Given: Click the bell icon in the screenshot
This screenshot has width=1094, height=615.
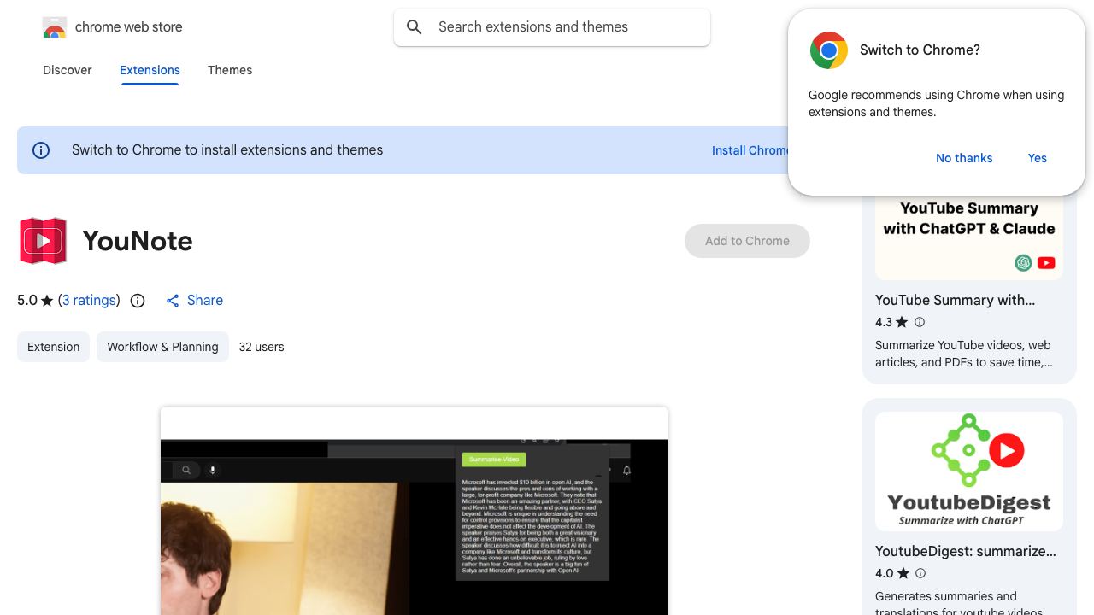Looking at the screenshot, I should coord(626,471).
